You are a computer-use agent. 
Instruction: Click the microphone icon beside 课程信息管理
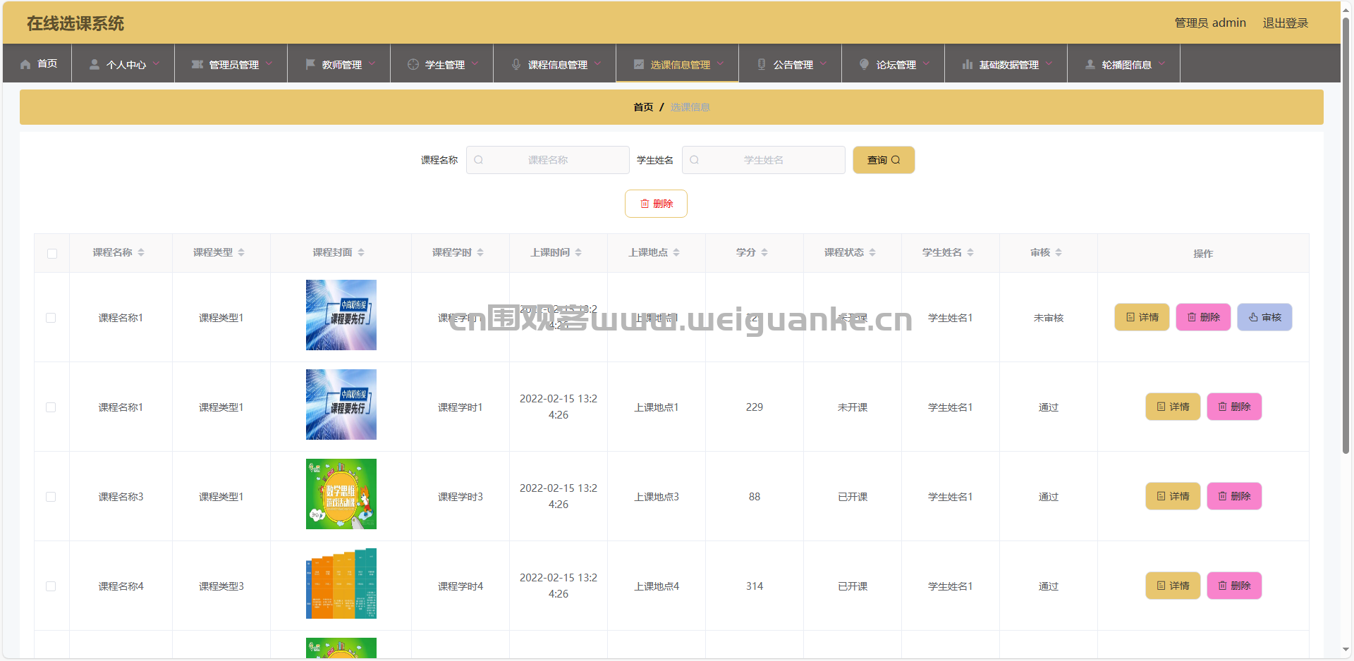[x=516, y=64]
